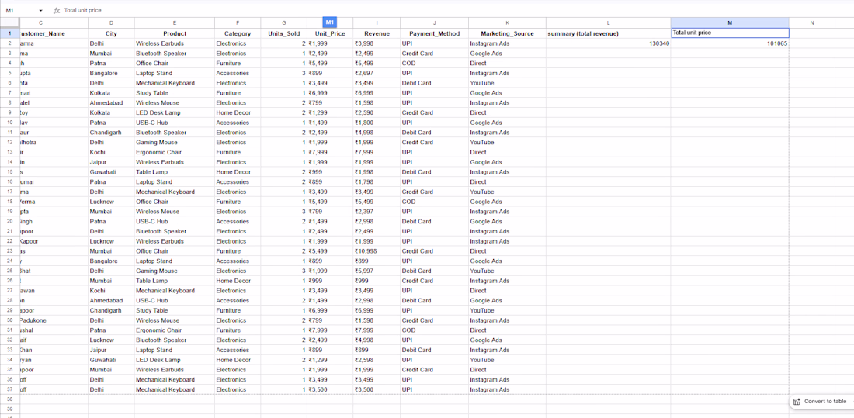
Task: Click the City header cell
Action: point(111,33)
